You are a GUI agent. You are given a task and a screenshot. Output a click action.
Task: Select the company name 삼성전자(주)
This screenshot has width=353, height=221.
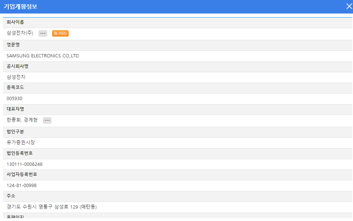[20, 33]
